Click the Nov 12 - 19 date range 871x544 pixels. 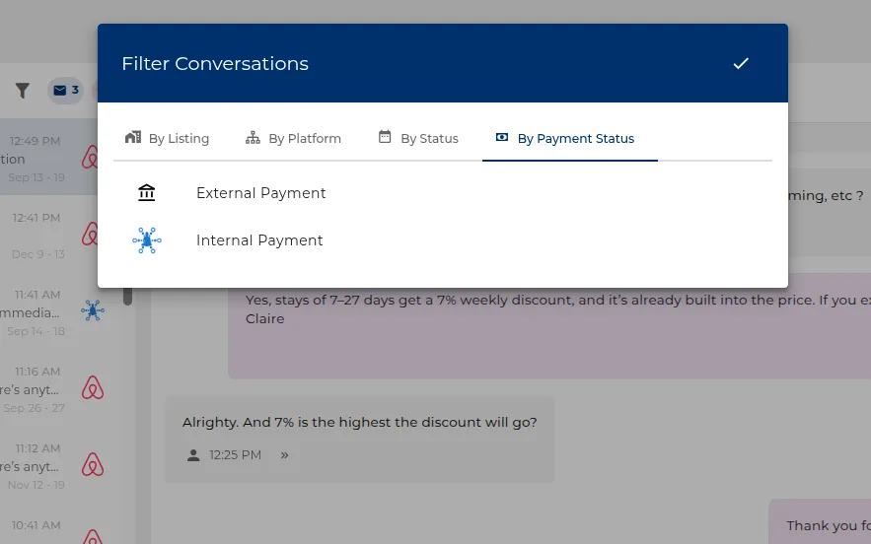click(x=36, y=485)
